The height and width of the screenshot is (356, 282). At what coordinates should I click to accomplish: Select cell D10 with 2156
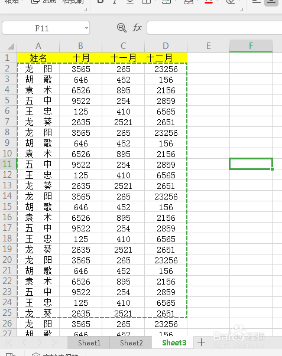point(166,153)
